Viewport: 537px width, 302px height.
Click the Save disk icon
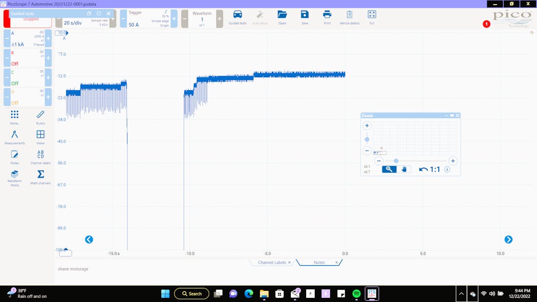coord(305,17)
